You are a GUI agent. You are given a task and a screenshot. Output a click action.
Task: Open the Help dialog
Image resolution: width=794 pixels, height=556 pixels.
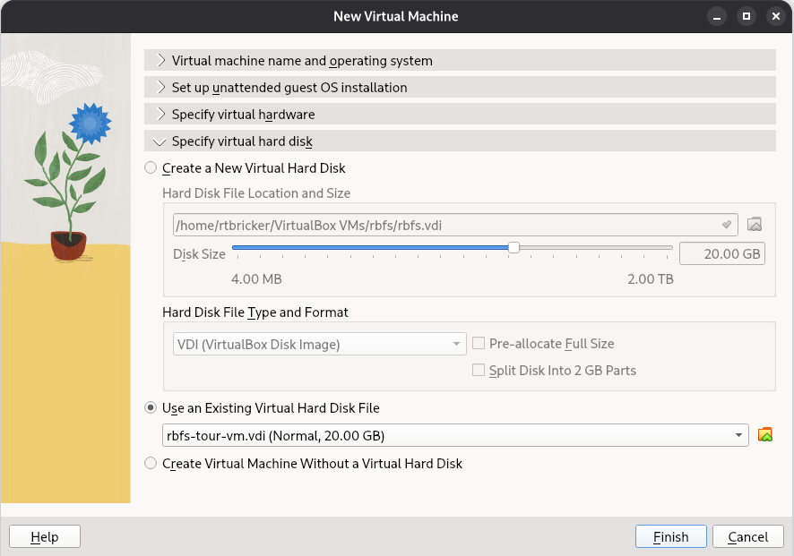[44, 536]
